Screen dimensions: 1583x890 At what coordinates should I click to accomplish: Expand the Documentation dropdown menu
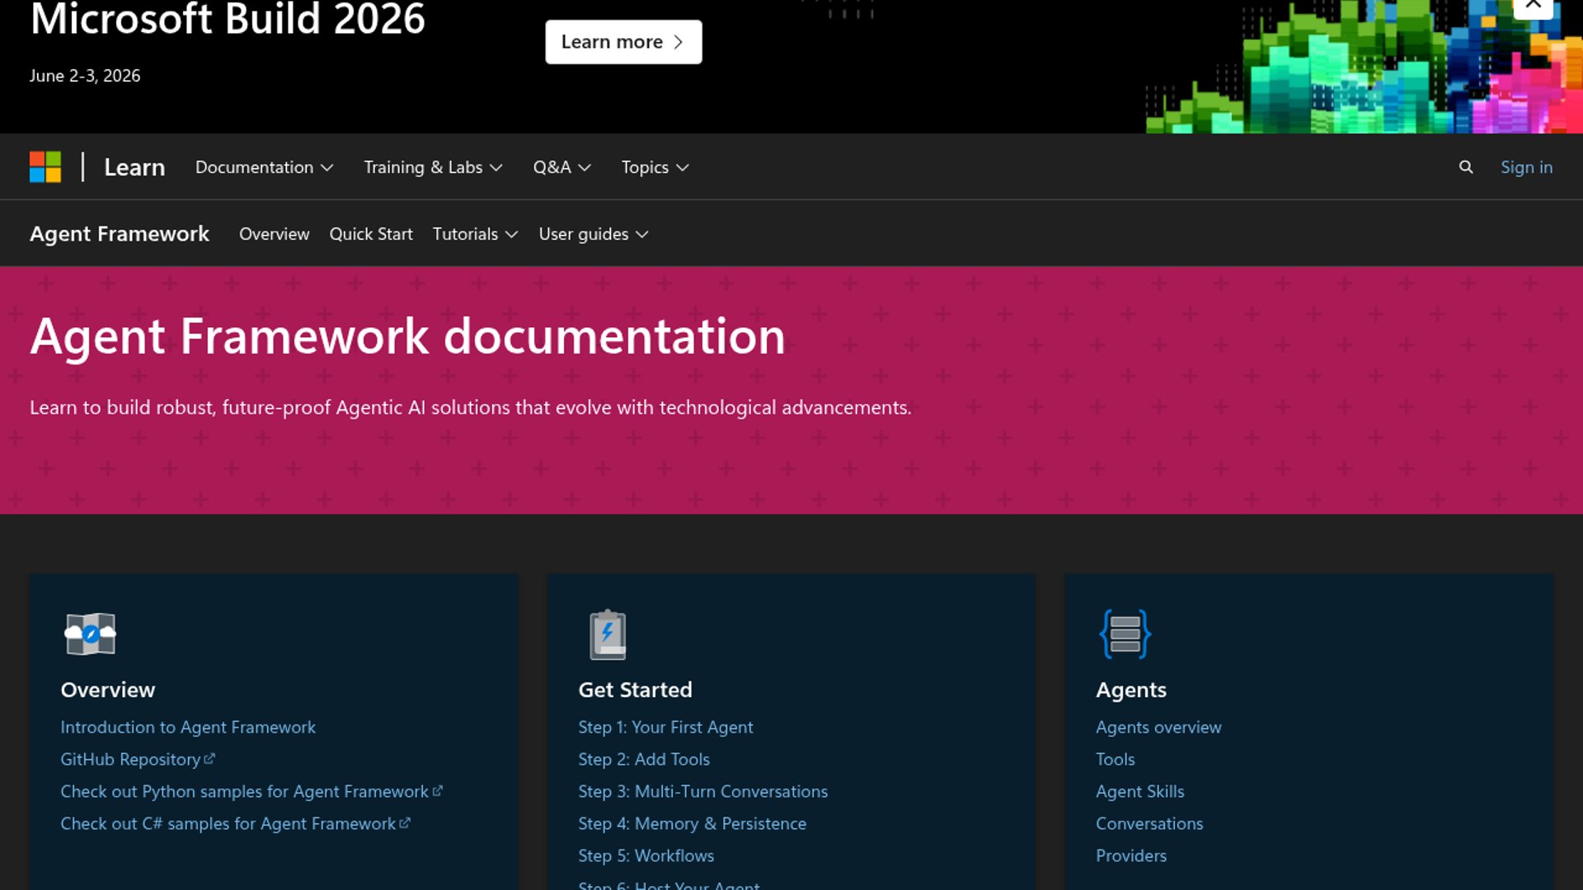tap(264, 167)
